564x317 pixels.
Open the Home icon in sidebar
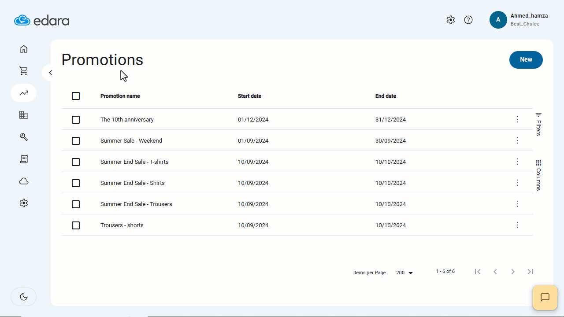click(x=24, y=49)
